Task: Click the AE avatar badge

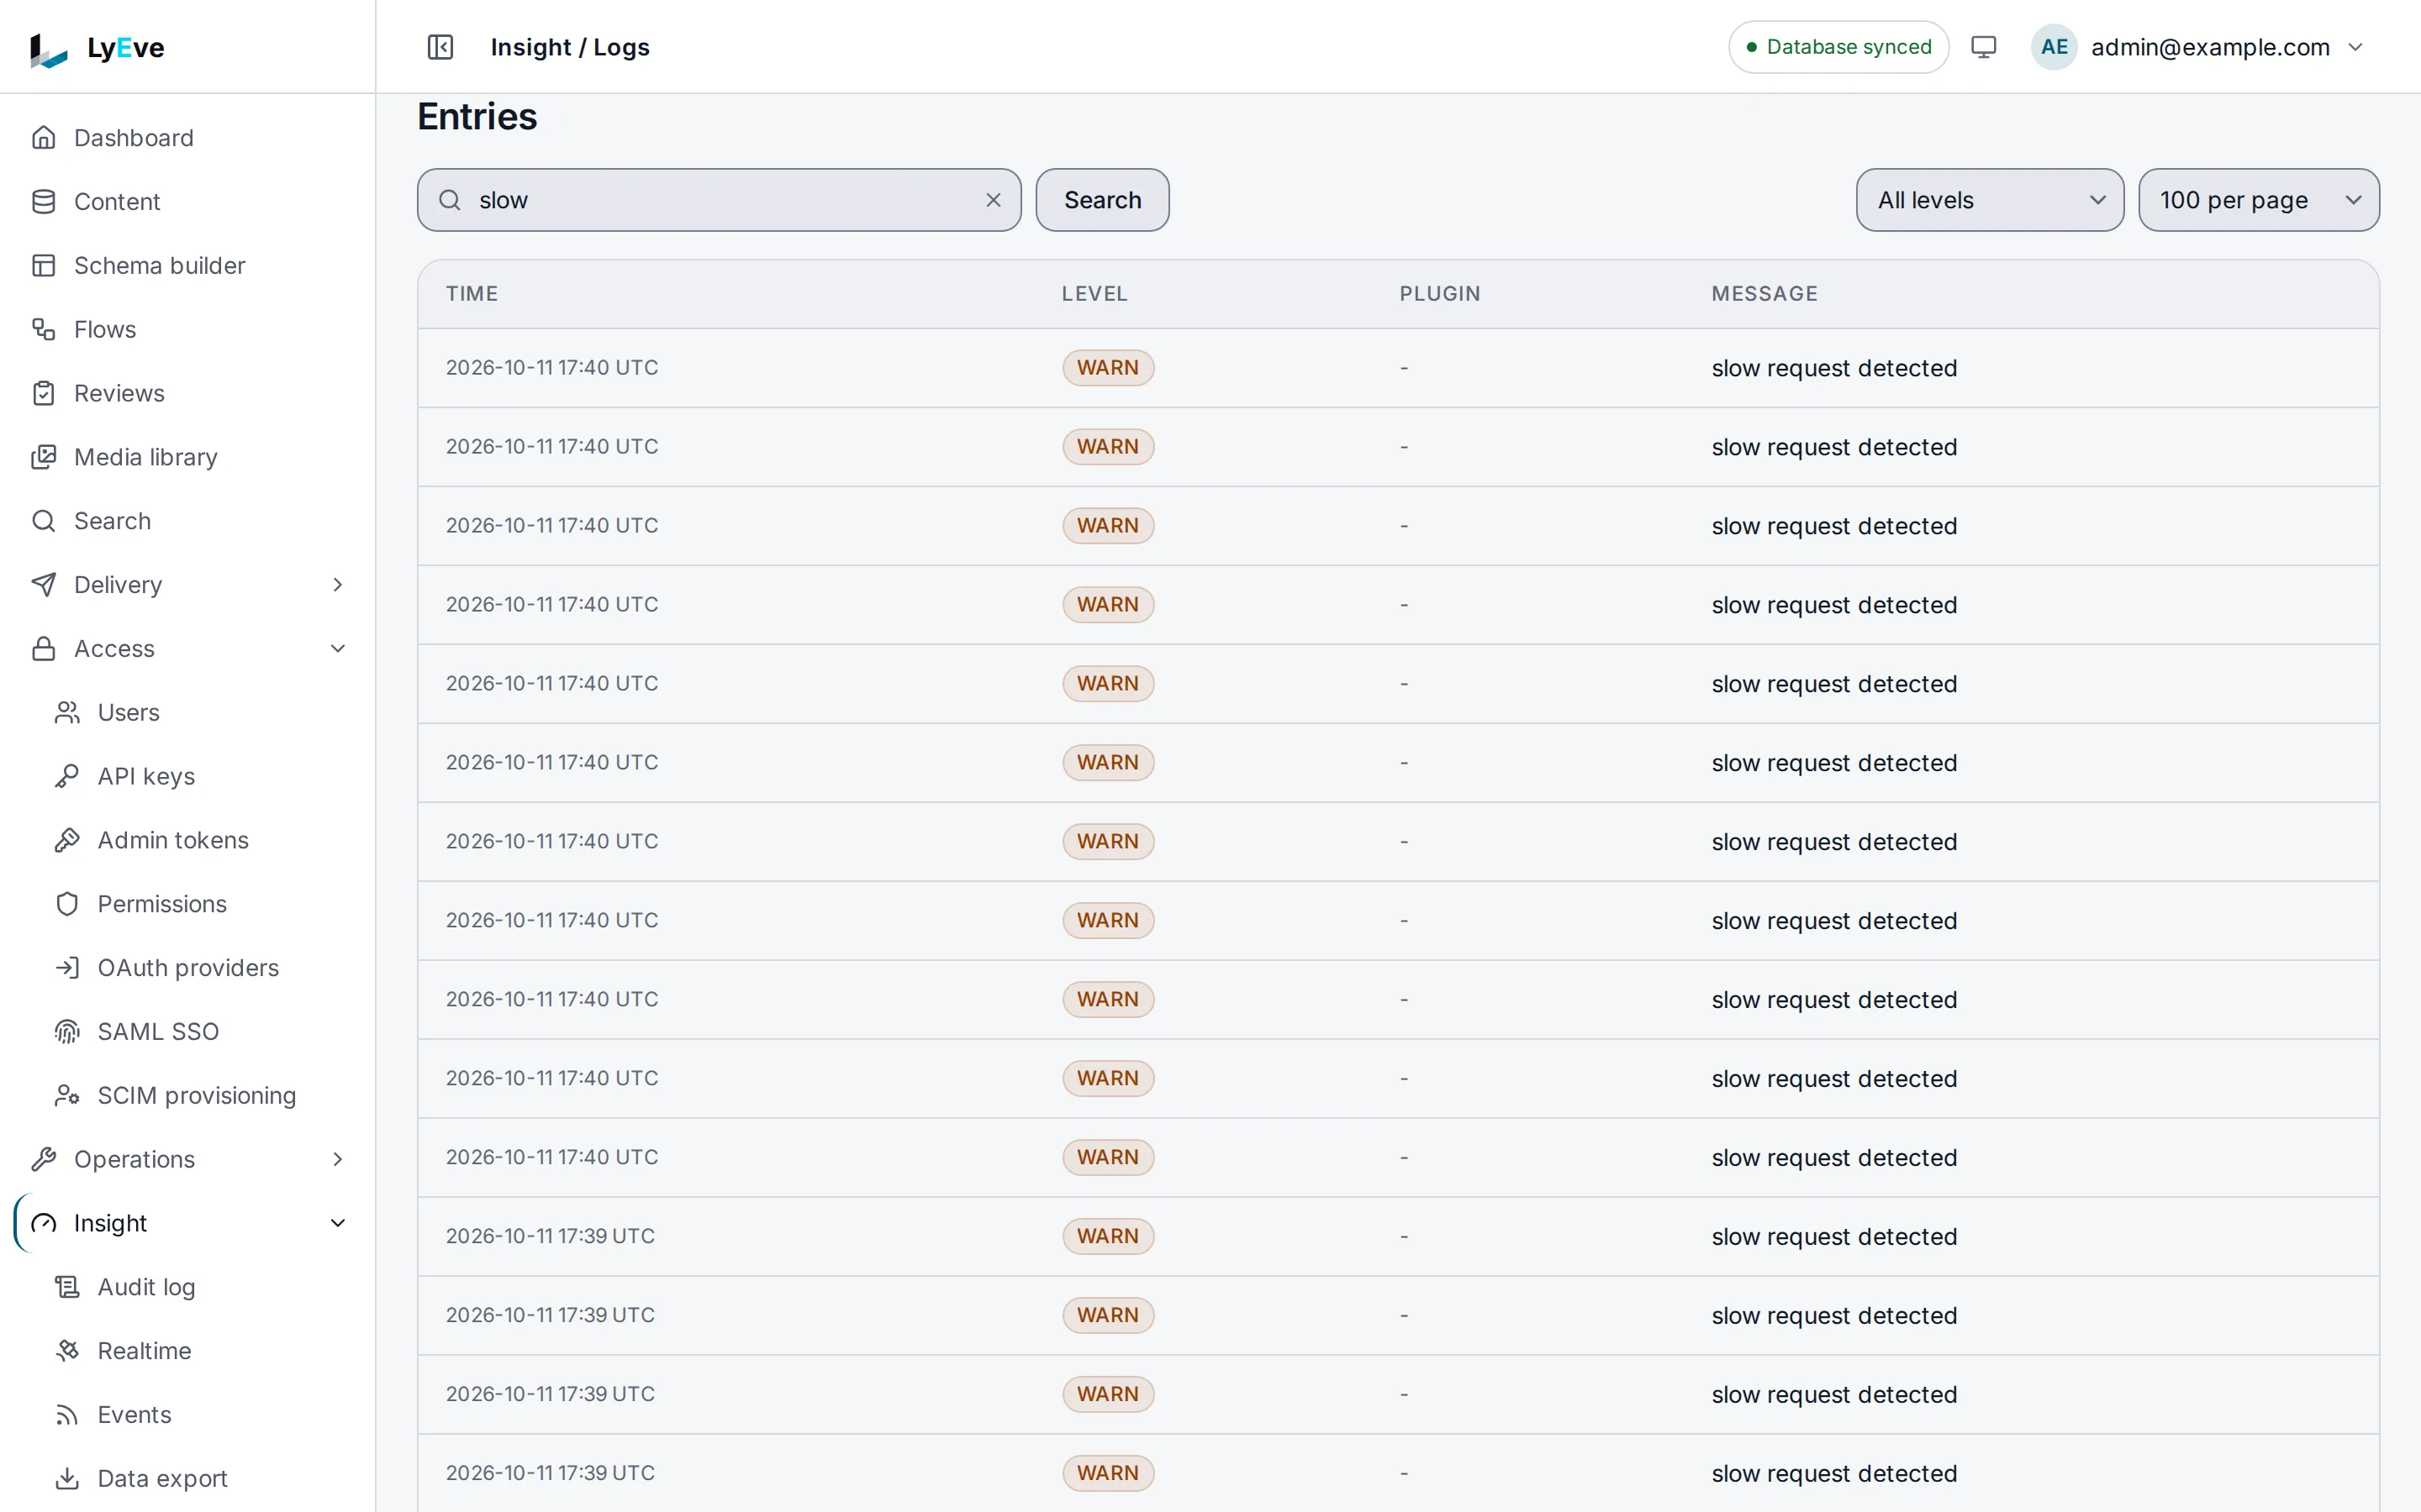Action: click(x=2054, y=47)
